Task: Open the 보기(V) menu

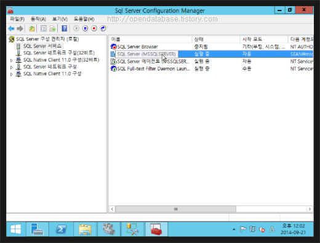Action: tap(60, 19)
